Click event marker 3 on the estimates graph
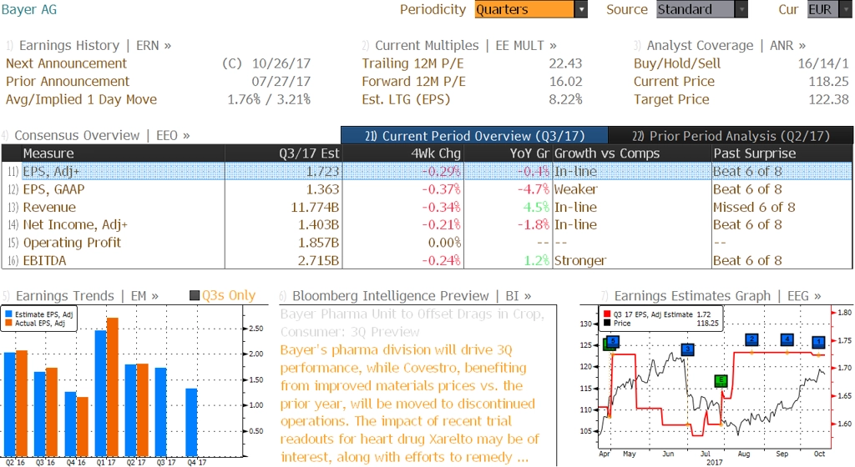 (688, 349)
